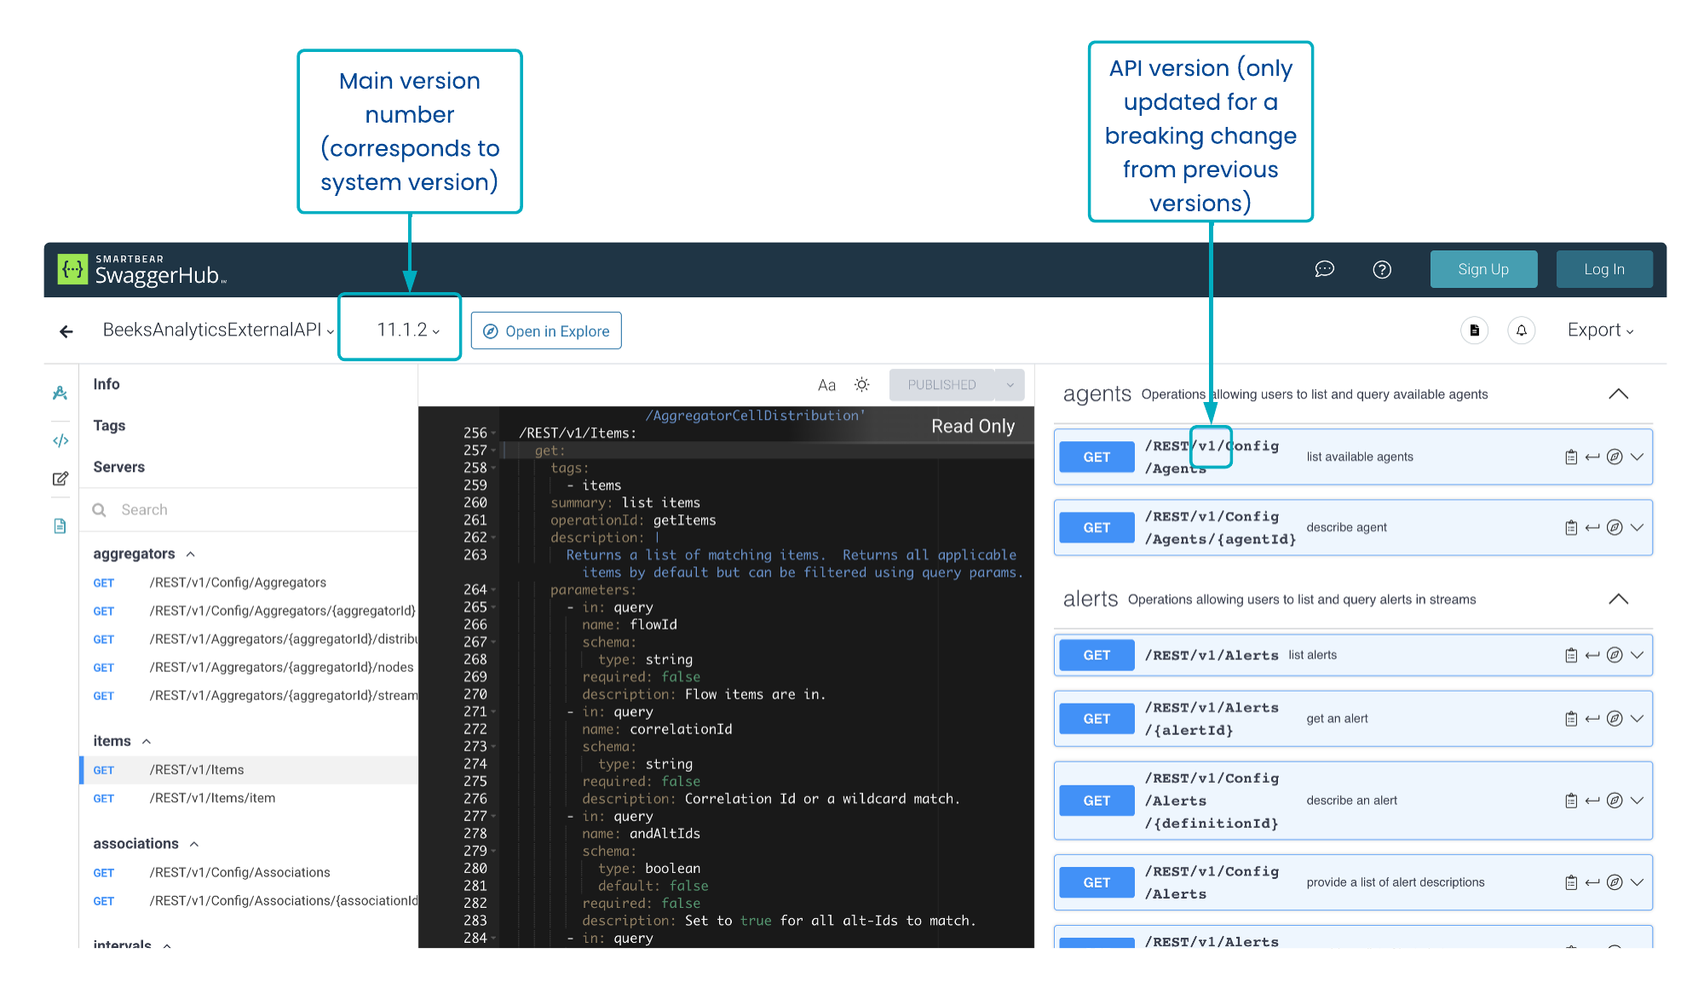
Task: Click clipboard icon on provide a list of alert descriptions
Action: click(1571, 882)
